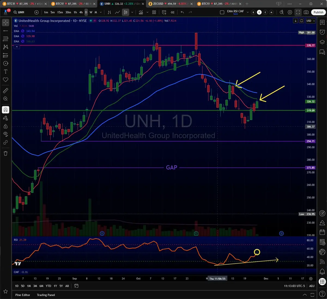
Task: Click the bar replay rewind icon
Action: [172, 12]
